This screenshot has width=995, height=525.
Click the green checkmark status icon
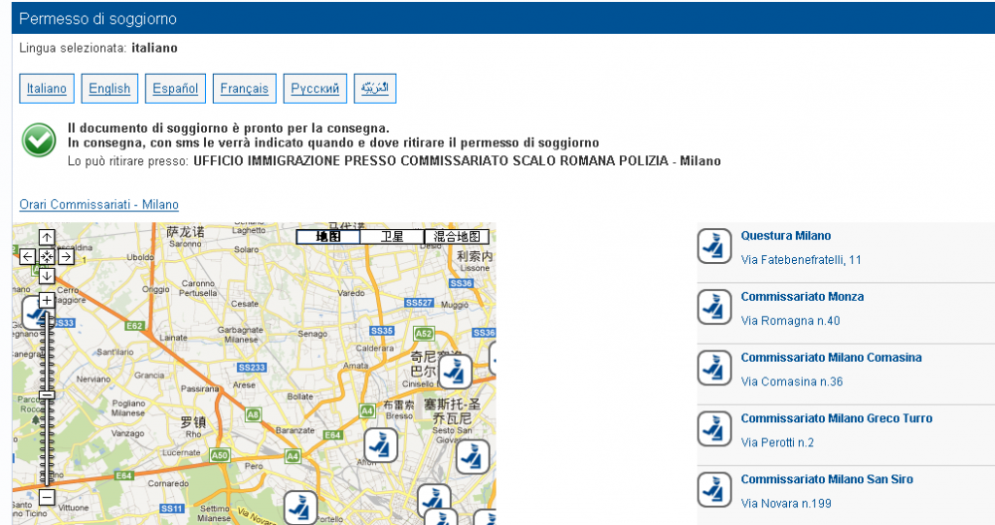(x=39, y=140)
